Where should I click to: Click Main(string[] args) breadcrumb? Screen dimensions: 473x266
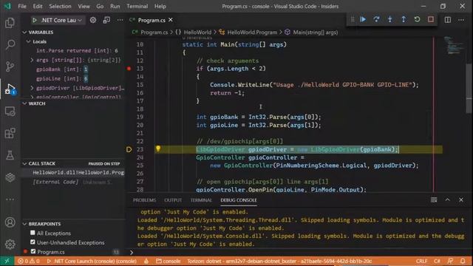(x=316, y=33)
